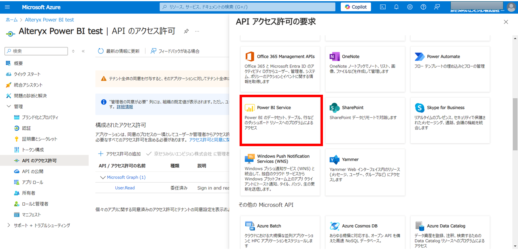Open the Azure portal hamburger menu
This screenshot has height=251, width=518.
pyautogui.click(x=7, y=7)
